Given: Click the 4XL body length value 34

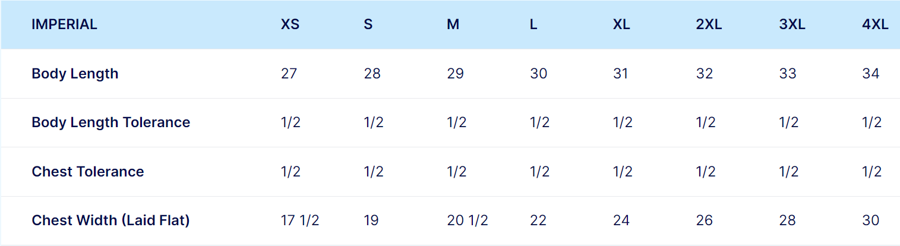Looking at the screenshot, I should click(871, 74).
